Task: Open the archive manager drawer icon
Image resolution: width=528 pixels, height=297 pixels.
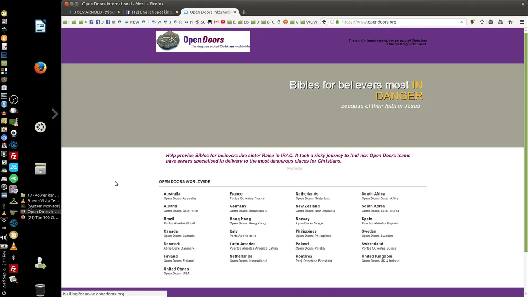Action: (40, 169)
